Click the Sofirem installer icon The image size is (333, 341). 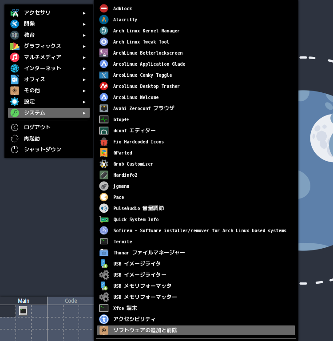click(x=104, y=230)
